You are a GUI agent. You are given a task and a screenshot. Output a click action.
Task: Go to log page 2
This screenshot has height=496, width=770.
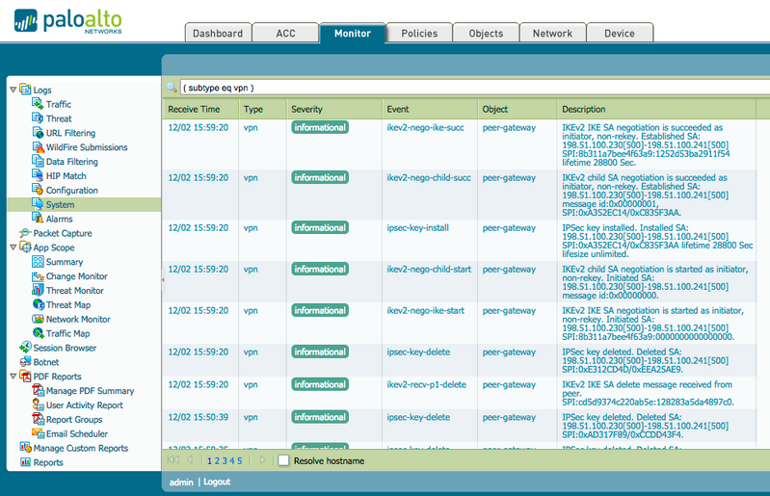click(217, 460)
